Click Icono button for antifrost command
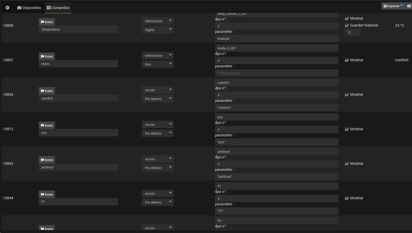The image size is (412, 233). coord(47,160)
